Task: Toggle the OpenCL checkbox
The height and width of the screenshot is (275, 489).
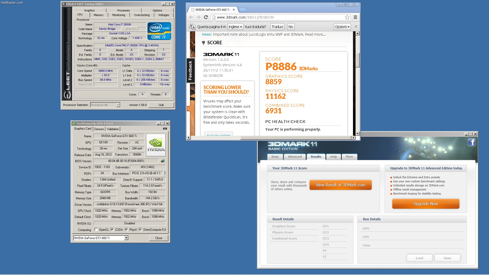Action: (96, 230)
